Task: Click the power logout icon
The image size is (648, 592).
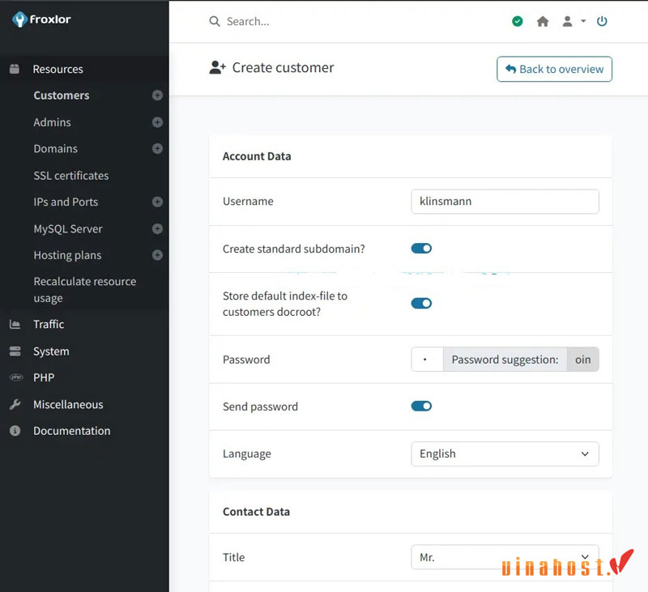Action: click(x=602, y=21)
